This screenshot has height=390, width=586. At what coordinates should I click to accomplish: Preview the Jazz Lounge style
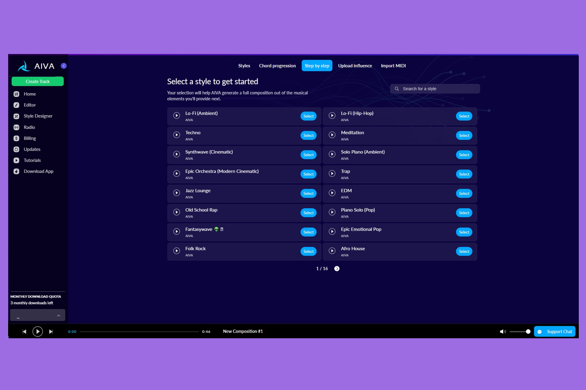177,193
